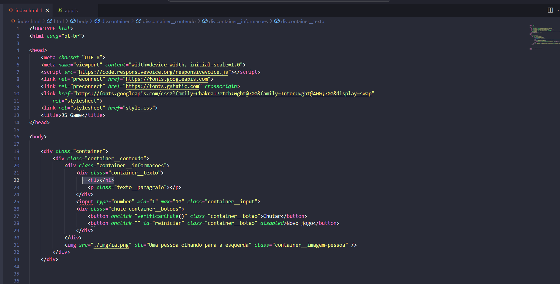The width and height of the screenshot is (560, 284).
Task: Click the cube icon beside div.container__texto breadcrumb
Action: tap(277, 21)
